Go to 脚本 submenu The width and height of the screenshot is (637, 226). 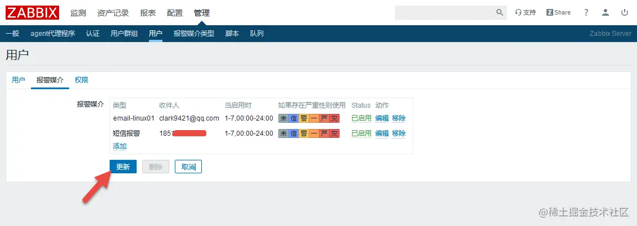pos(232,34)
